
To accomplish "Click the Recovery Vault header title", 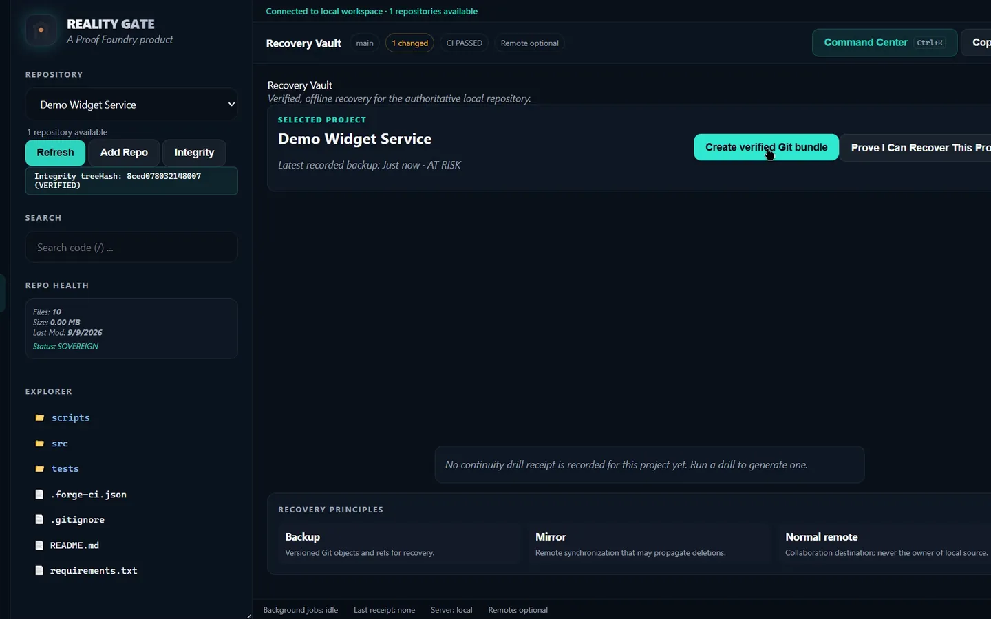I will coord(303,43).
